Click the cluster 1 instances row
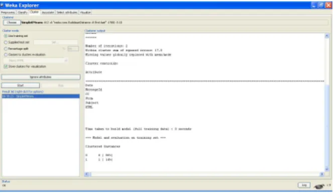 tap(99, 160)
